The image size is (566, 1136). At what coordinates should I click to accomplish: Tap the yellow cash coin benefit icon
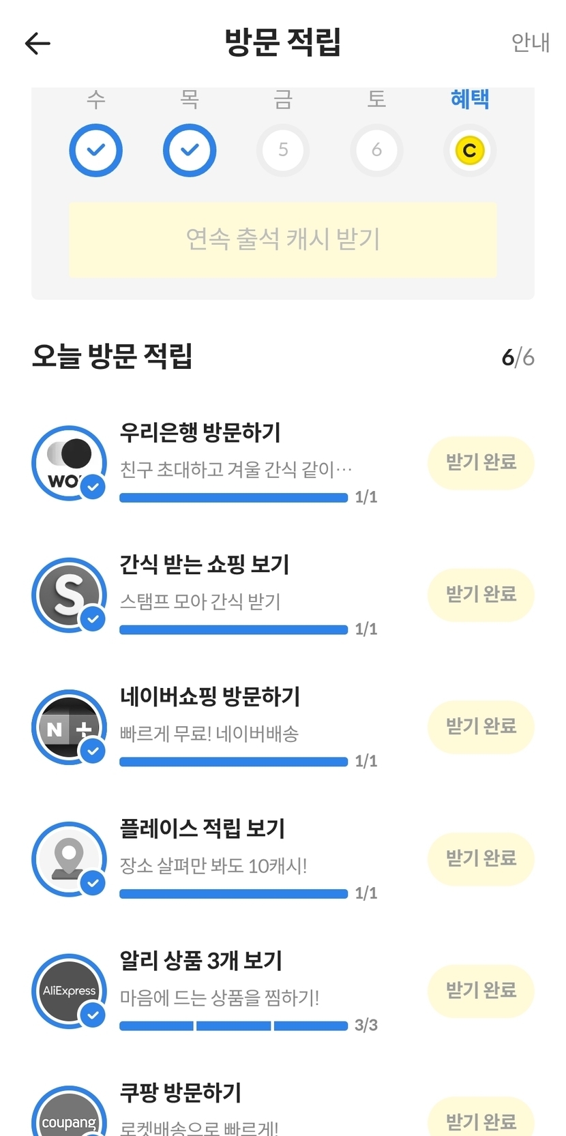click(469, 150)
